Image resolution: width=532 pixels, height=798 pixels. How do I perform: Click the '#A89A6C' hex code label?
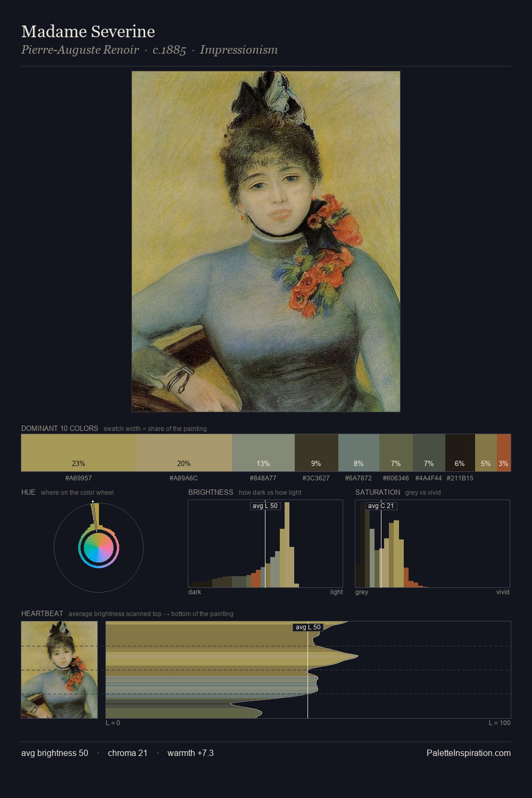(184, 478)
